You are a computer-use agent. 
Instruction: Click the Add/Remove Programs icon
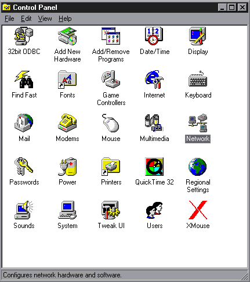pos(111,36)
